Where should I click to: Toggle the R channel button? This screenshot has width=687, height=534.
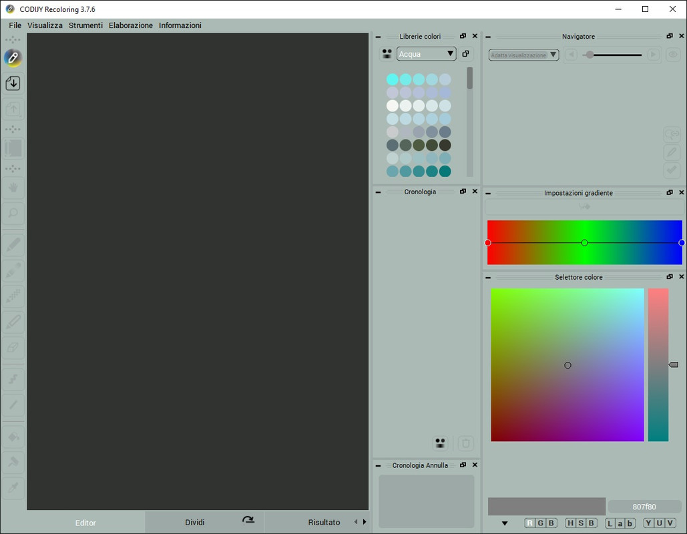click(530, 523)
